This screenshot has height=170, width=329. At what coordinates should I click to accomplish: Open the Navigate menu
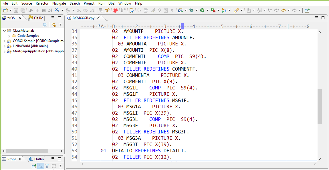pyautogui.click(x=59, y=3)
